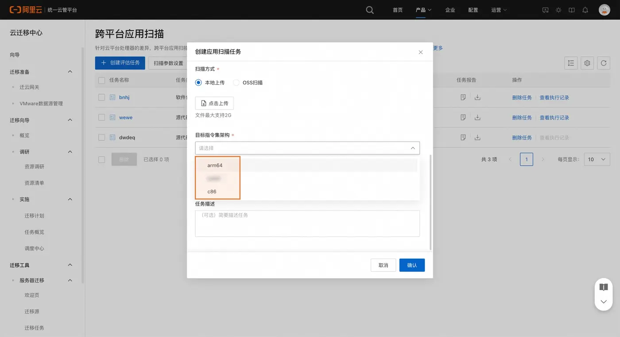Choose arm64 from the architecture list
Image resolution: width=620 pixels, height=337 pixels.
(307, 165)
